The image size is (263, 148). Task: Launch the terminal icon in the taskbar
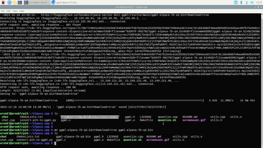20,3
